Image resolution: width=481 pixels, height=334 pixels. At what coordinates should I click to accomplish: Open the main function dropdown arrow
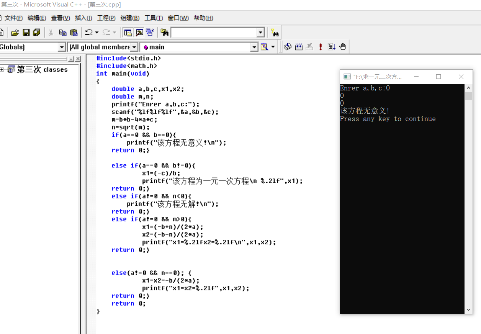(x=254, y=47)
